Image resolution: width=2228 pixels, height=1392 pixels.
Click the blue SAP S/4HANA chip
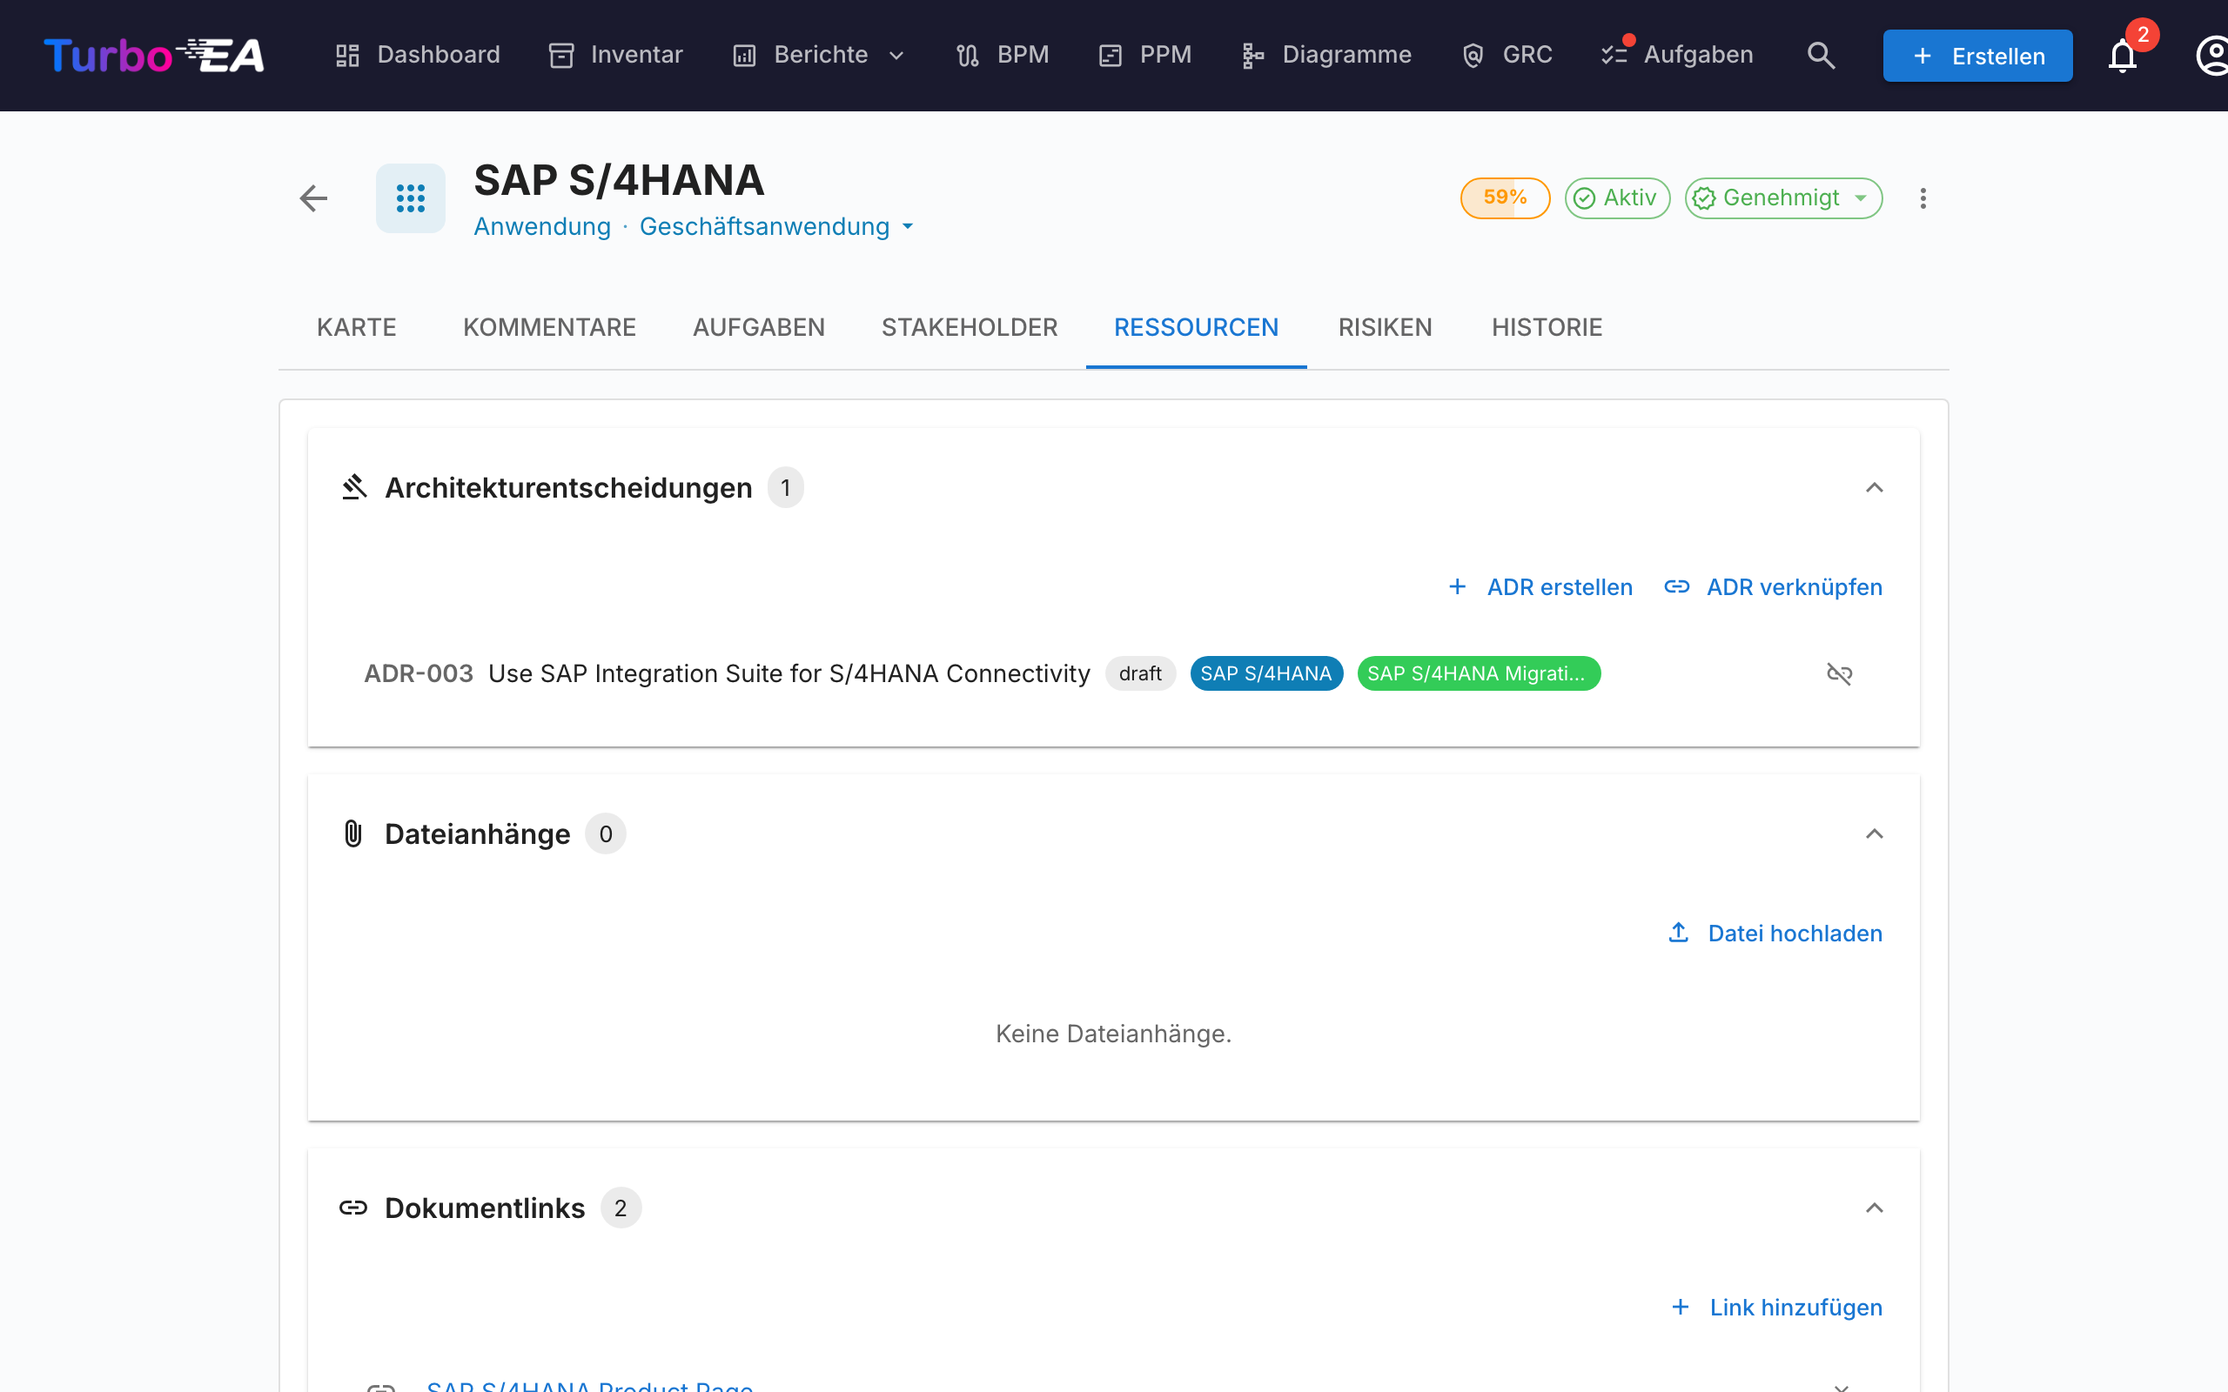click(x=1266, y=674)
